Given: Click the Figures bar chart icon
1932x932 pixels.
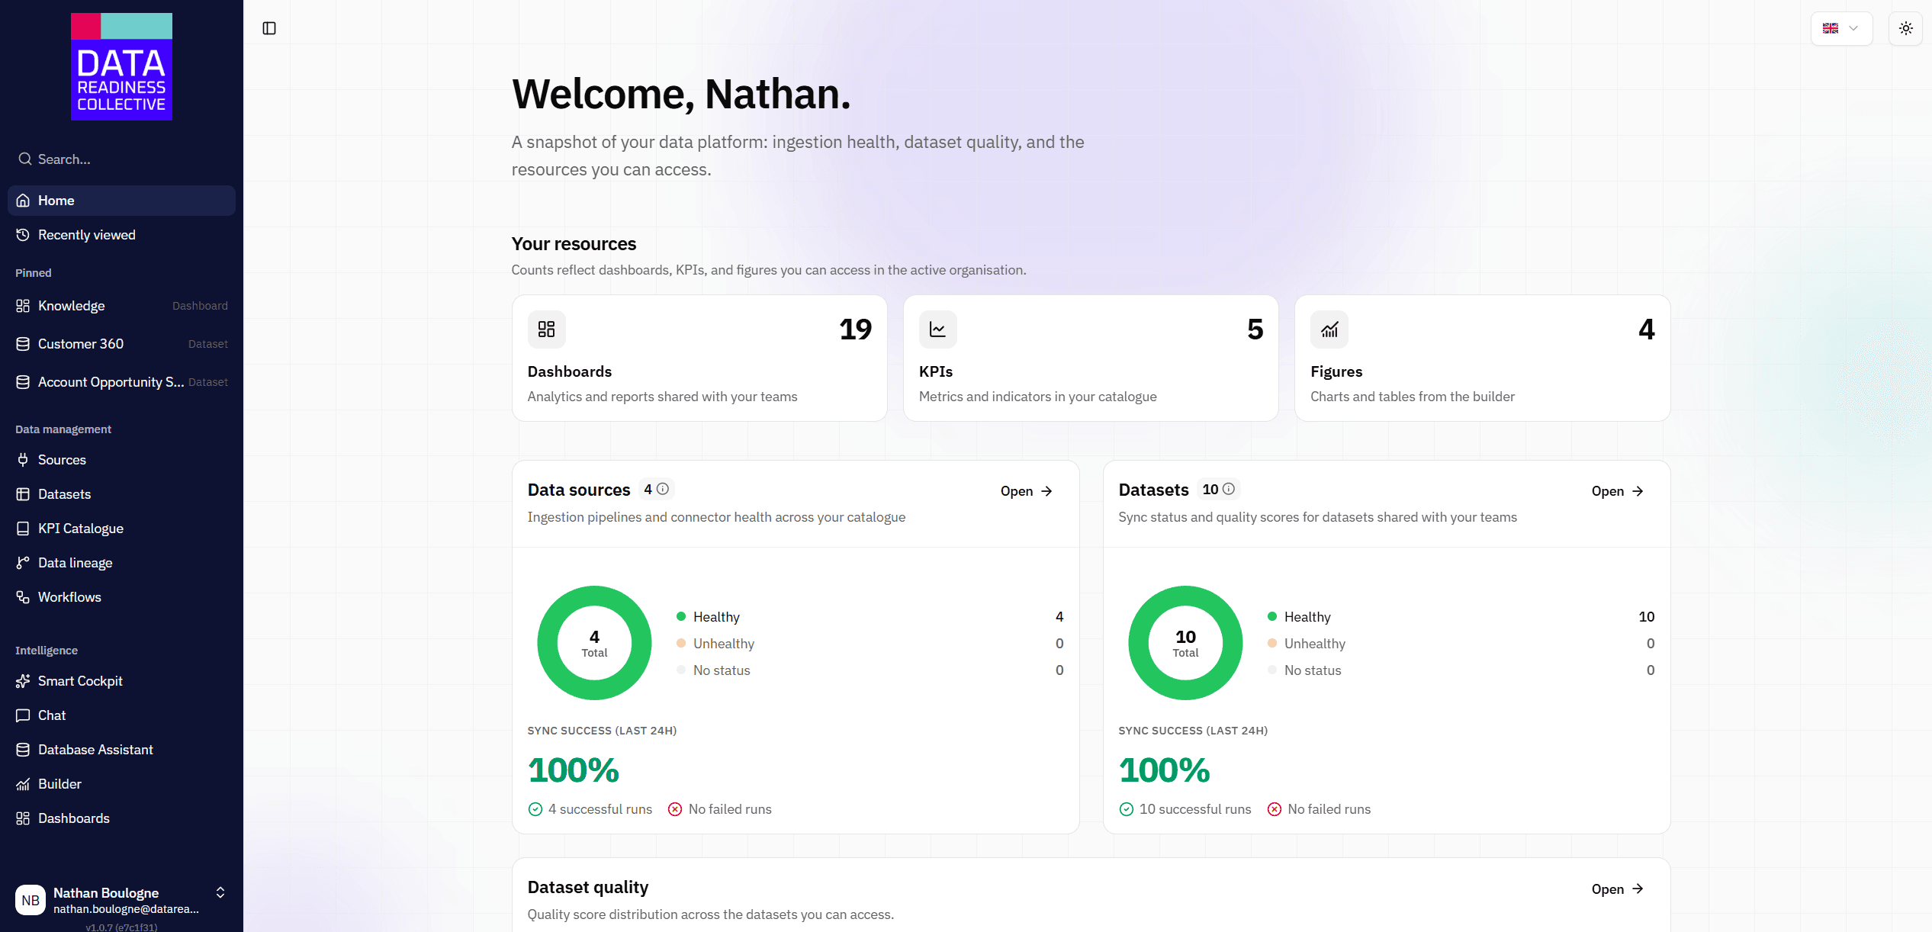Looking at the screenshot, I should click(x=1329, y=329).
